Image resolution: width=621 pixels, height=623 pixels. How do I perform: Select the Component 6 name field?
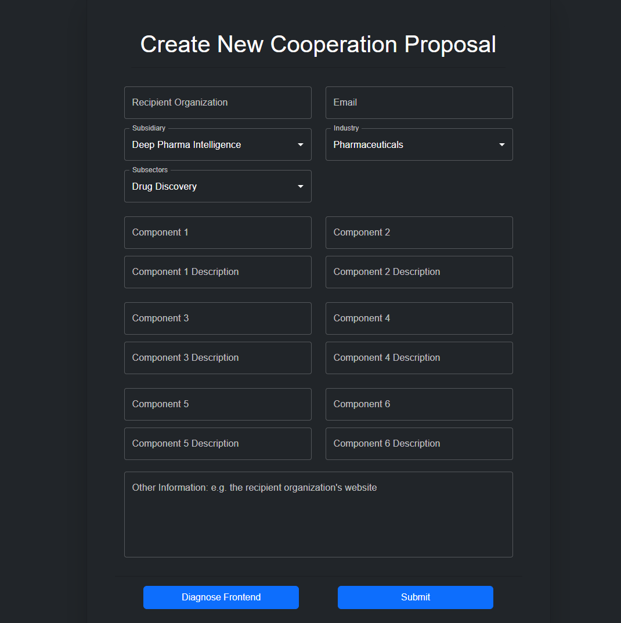click(419, 404)
